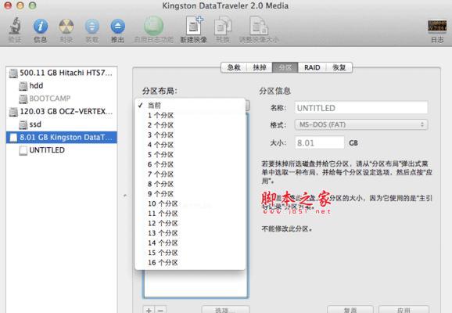Click the 复原 (Revert) button
The width and height of the screenshot is (452, 313).
350,310
